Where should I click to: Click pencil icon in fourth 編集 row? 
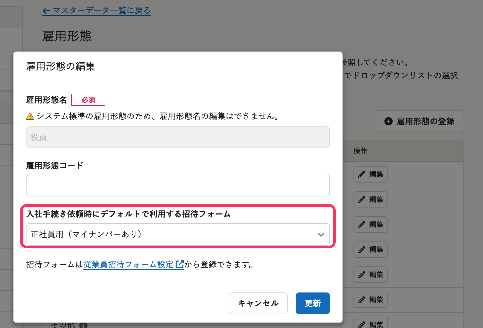361,249
